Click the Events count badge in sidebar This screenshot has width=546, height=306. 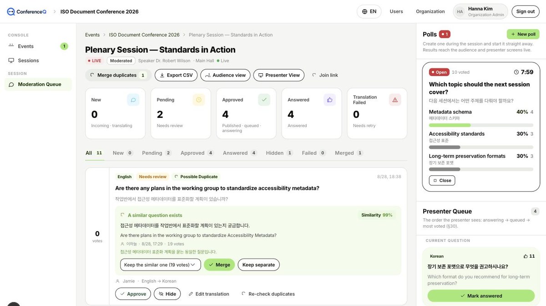pos(64,46)
